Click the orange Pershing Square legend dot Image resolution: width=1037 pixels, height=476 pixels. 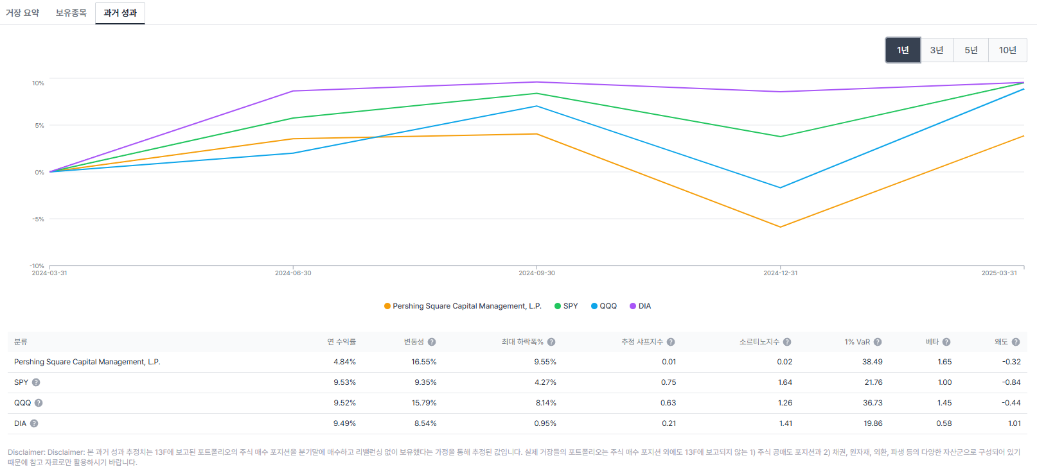pyautogui.click(x=387, y=306)
